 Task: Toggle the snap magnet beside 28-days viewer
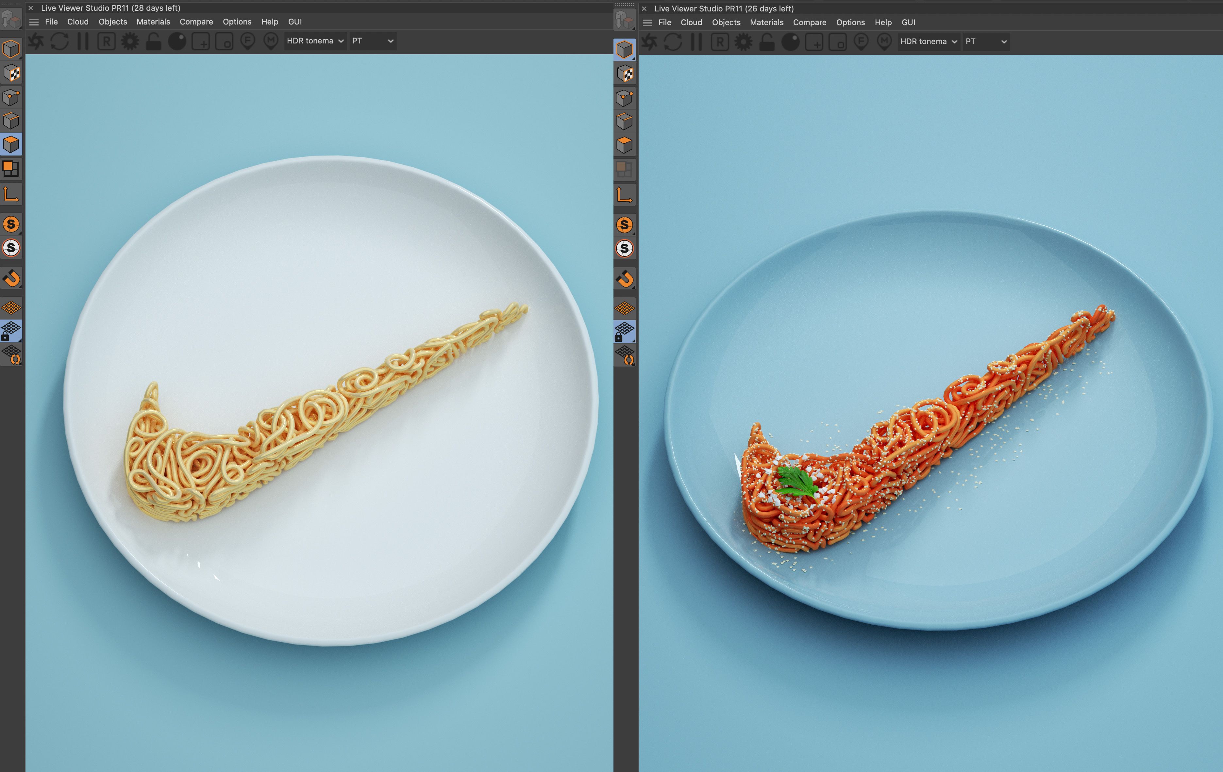11,278
